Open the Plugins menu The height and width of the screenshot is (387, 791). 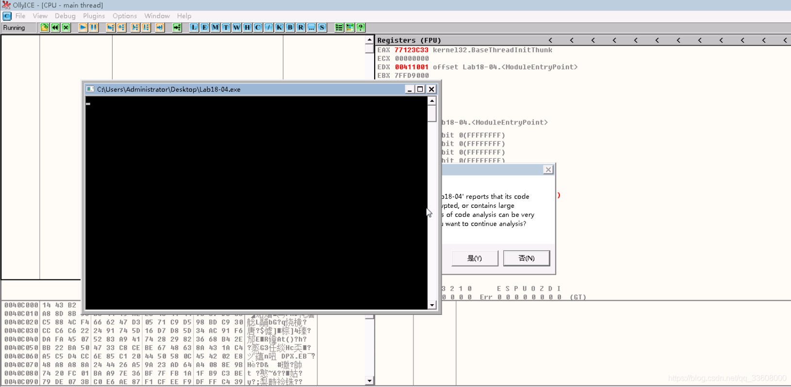coord(94,16)
